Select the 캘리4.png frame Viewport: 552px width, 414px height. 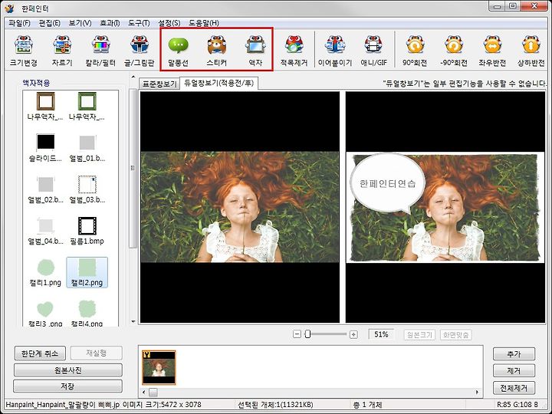pos(87,313)
